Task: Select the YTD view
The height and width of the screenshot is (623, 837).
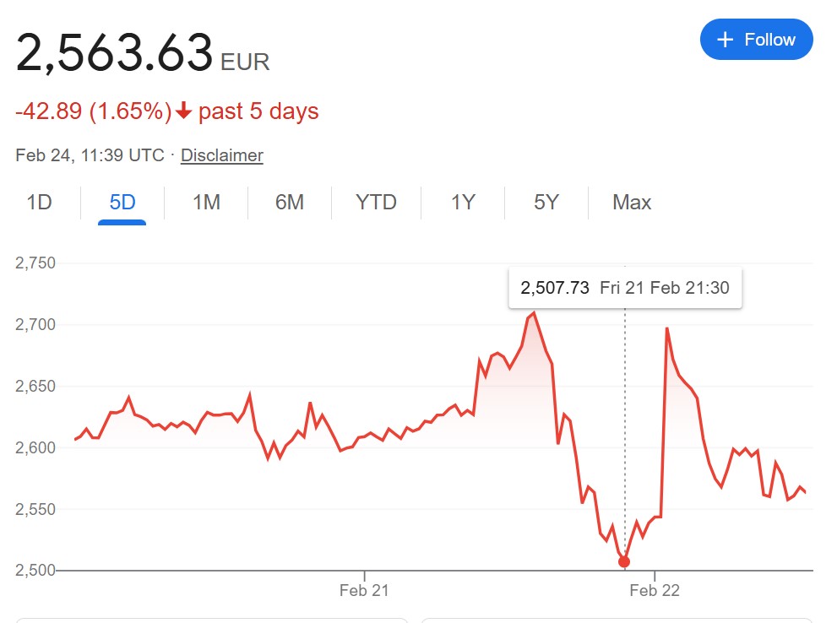Action: point(375,203)
